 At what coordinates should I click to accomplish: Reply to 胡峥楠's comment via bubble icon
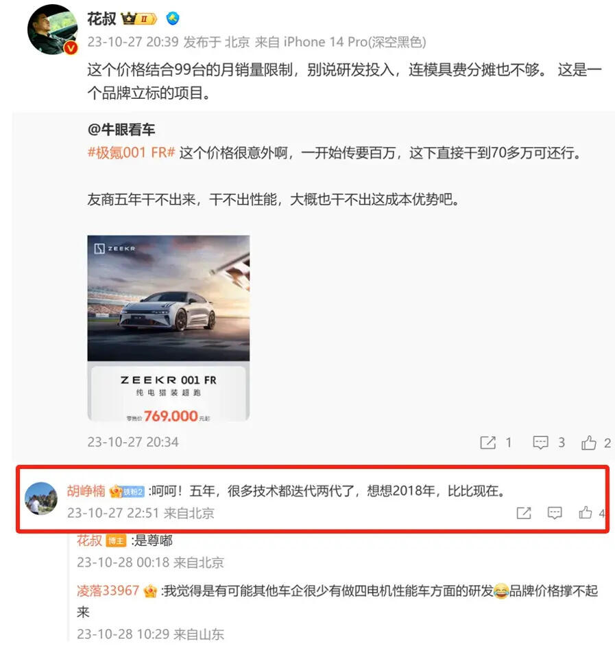pyautogui.click(x=555, y=513)
